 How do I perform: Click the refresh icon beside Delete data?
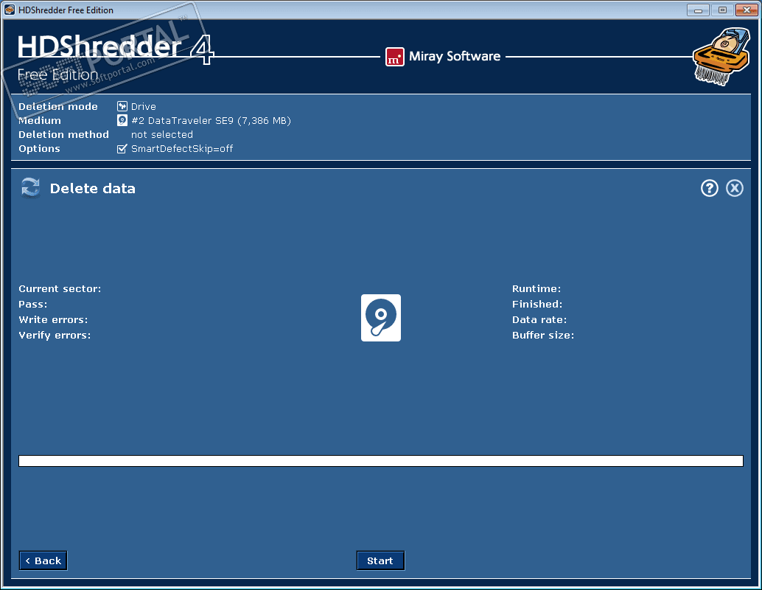point(30,188)
